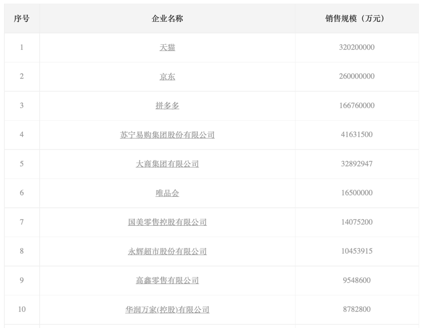Click rank number 6 in 唯品会 row

[22, 193]
